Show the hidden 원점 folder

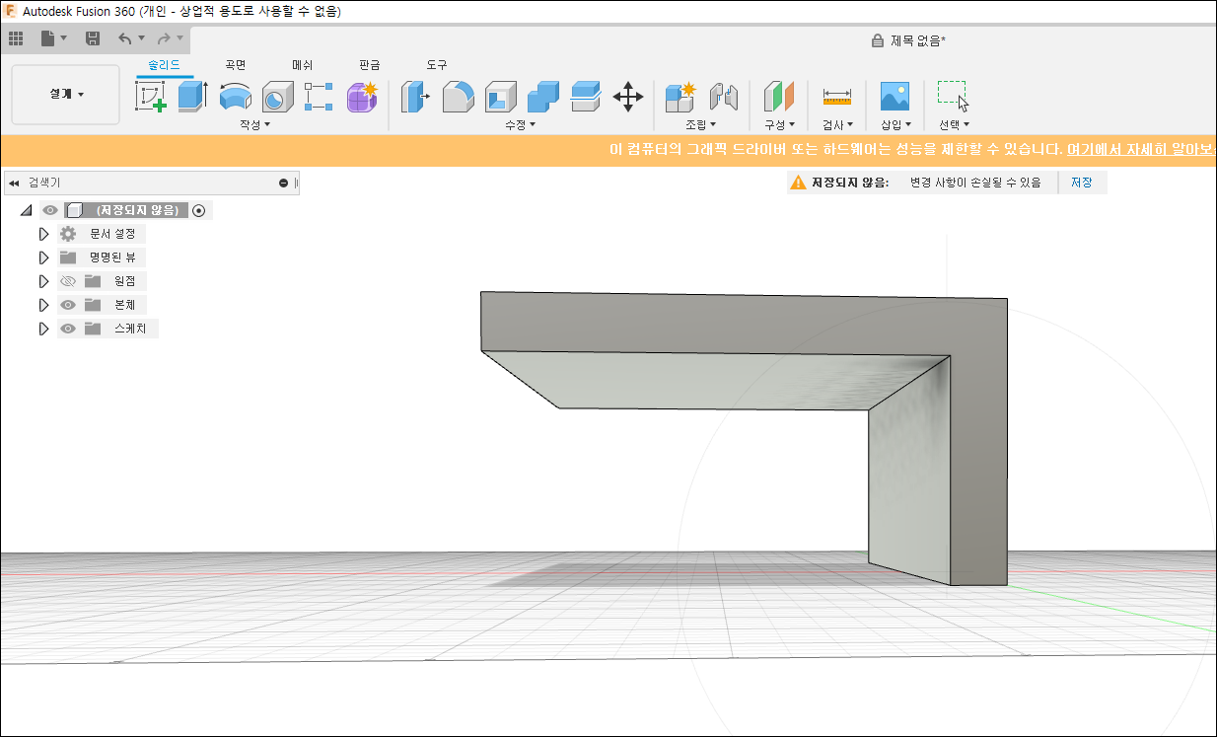68,281
